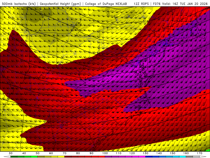
Task: Click the 30 value on the color scale
Action: click(x=10, y=153)
